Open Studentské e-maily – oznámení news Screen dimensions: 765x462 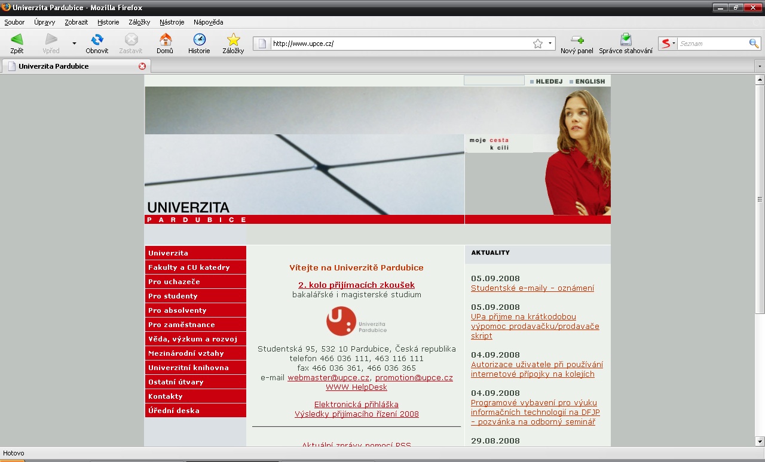pos(533,288)
